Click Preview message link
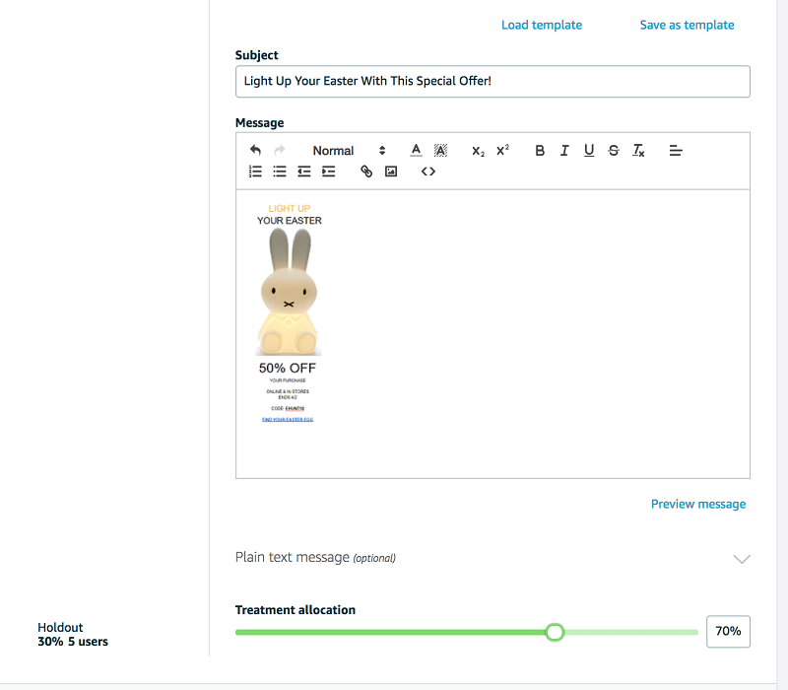788x690 pixels. 698,504
